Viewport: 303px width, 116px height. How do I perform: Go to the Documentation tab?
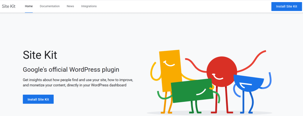coord(50,6)
